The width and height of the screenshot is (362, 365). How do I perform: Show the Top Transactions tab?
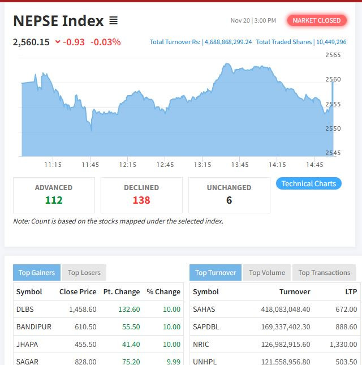pos(324,273)
